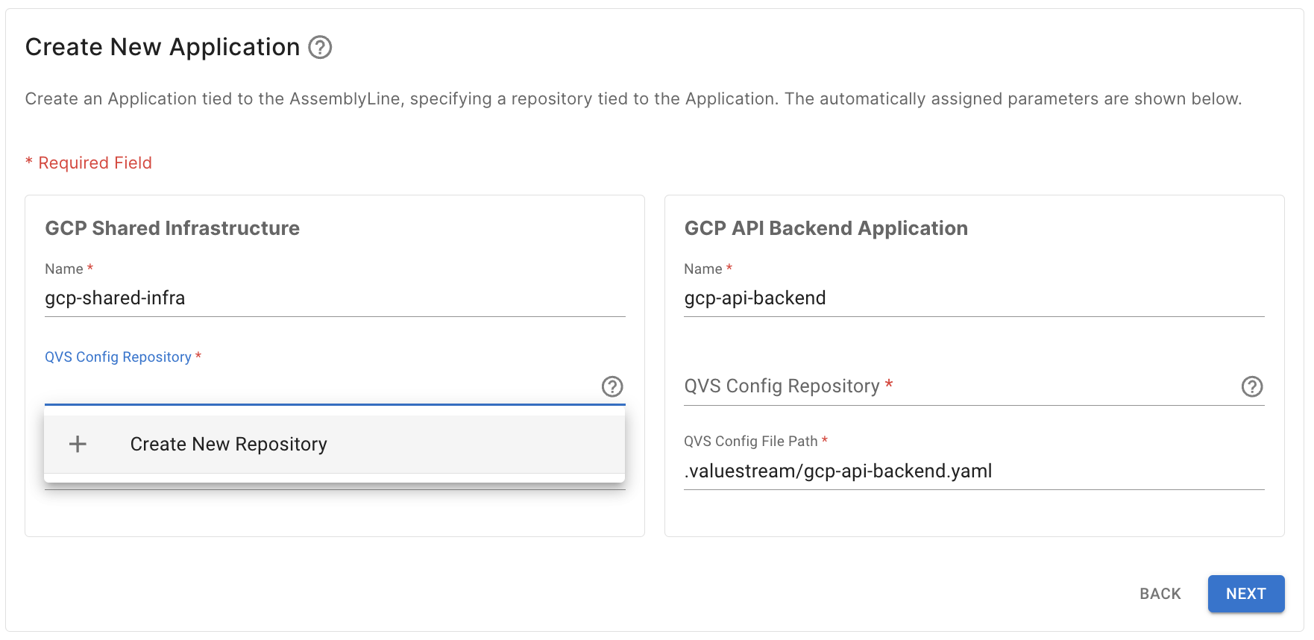
Task: Proceed with the NEXT button
Action: pyautogui.click(x=1245, y=594)
